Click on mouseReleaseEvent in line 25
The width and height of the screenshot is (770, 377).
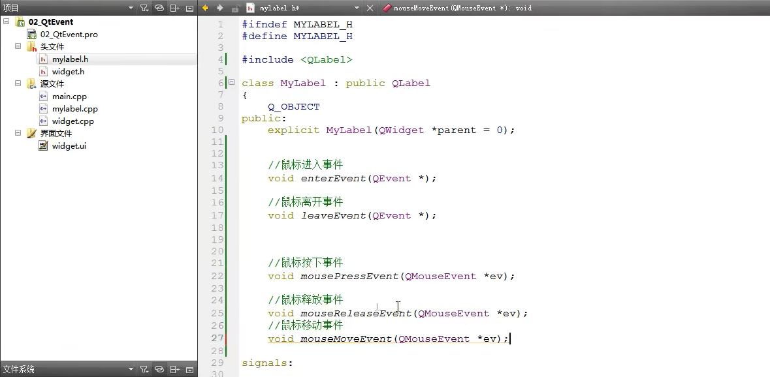point(356,314)
